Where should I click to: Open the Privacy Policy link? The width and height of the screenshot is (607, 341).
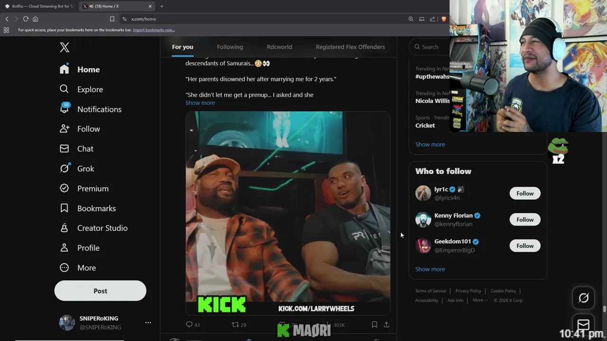tap(468, 291)
